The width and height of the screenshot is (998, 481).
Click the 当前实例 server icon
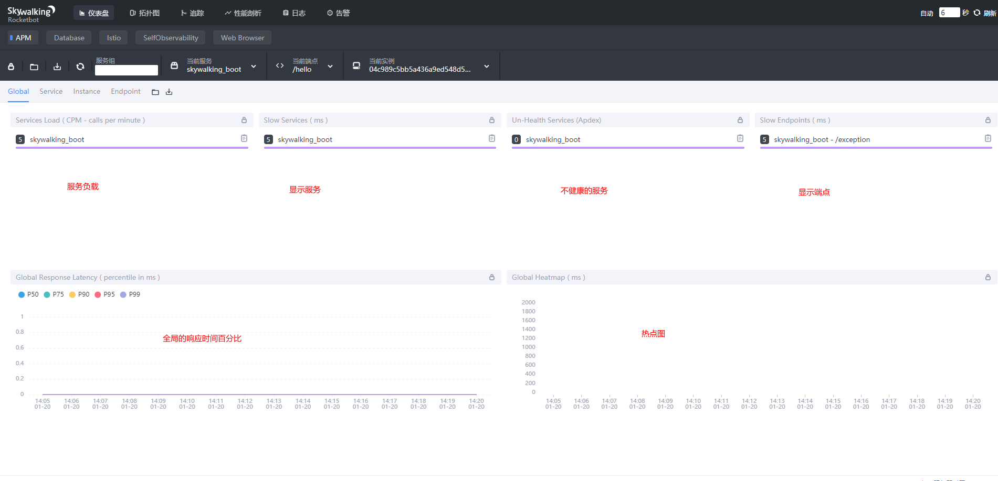point(356,65)
